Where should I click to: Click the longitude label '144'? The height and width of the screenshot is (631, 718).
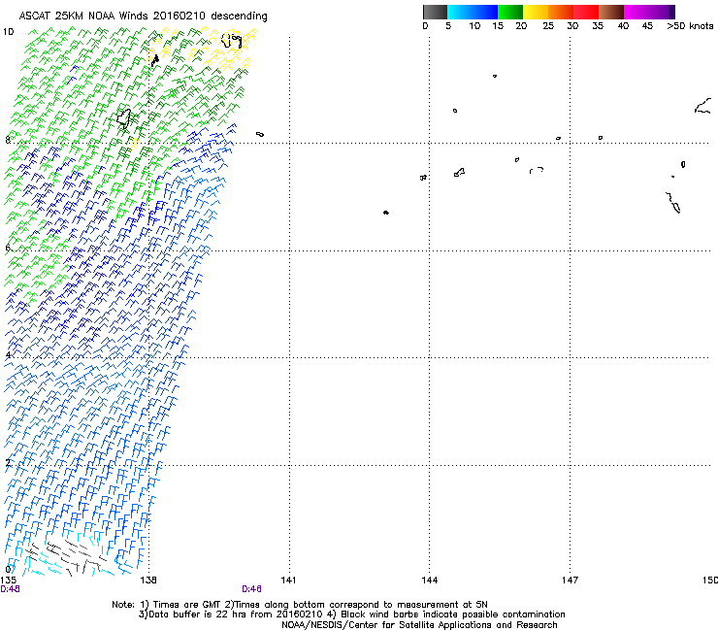tap(430, 581)
